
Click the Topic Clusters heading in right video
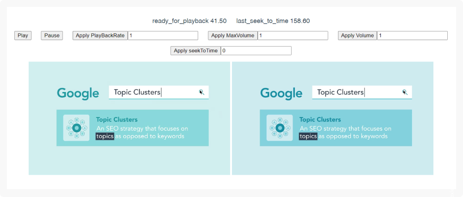click(320, 120)
